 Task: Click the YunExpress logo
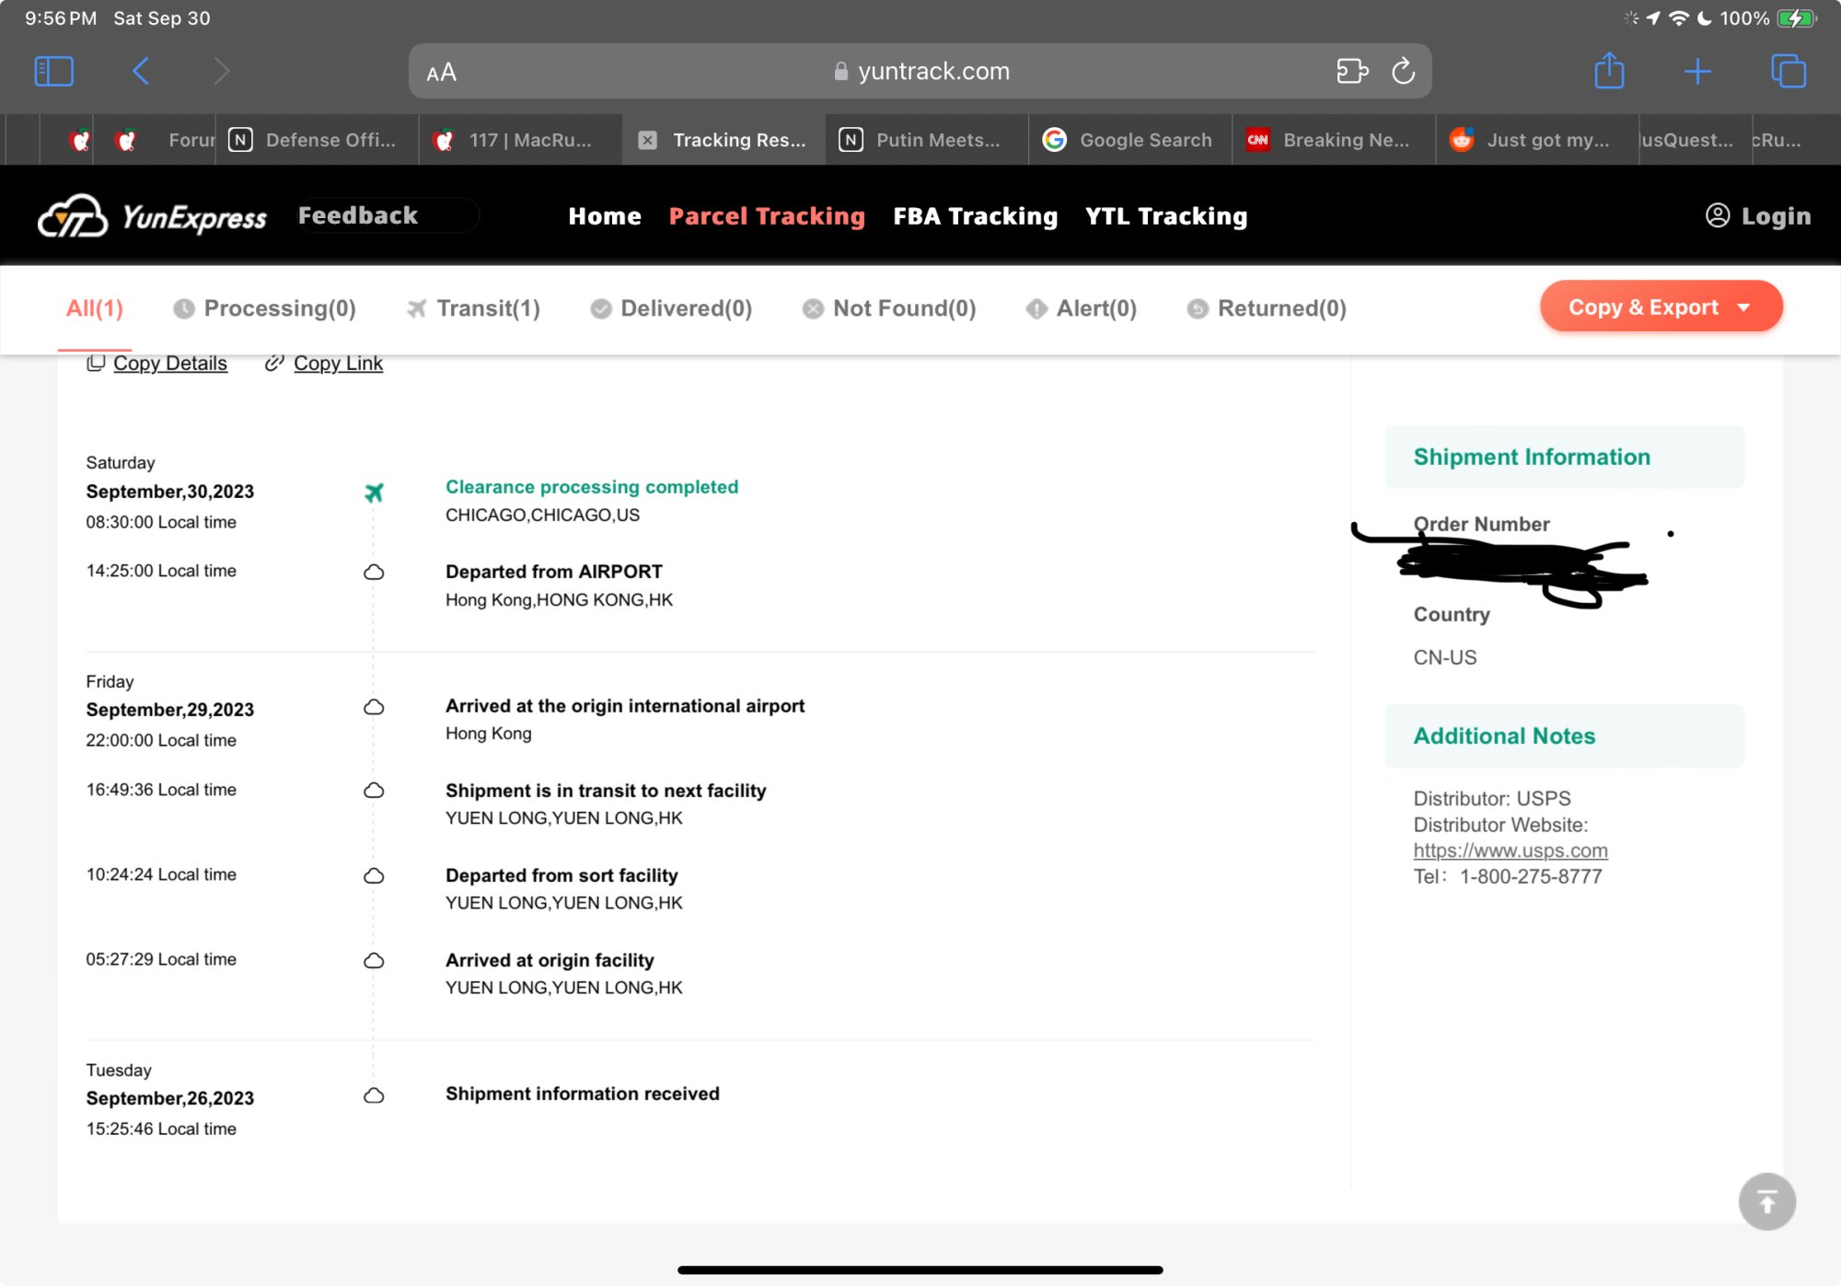pos(152,216)
